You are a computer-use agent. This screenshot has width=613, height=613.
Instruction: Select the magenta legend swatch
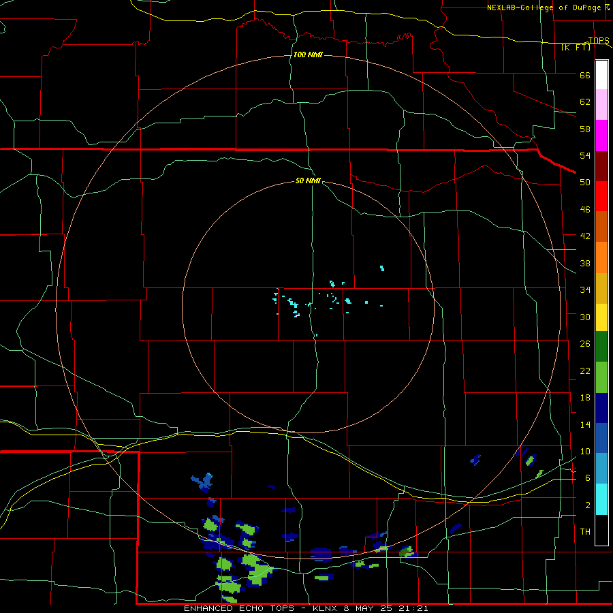(601, 136)
